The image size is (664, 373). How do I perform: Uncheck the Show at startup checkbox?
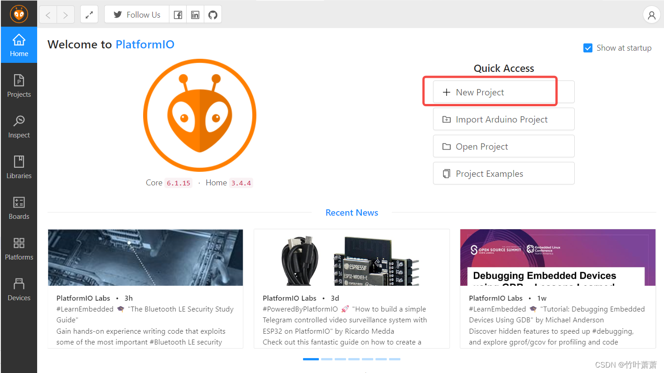pyautogui.click(x=588, y=48)
